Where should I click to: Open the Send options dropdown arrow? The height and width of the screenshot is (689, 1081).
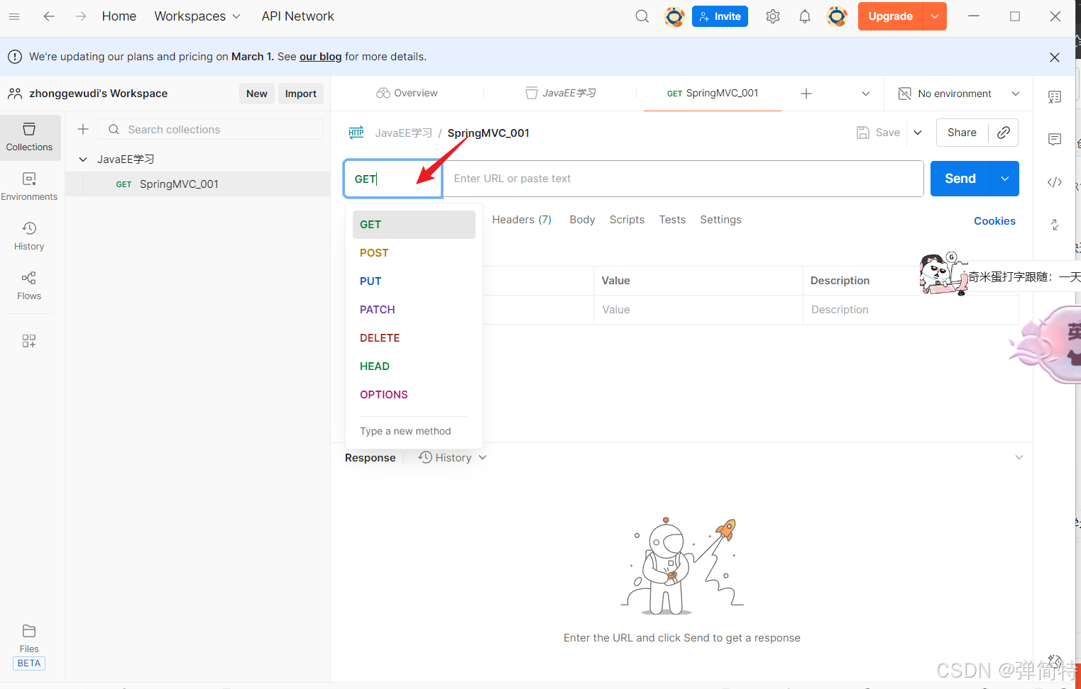click(x=1005, y=179)
